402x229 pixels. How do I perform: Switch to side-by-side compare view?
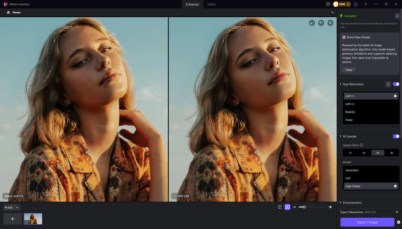[x=287, y=207]
